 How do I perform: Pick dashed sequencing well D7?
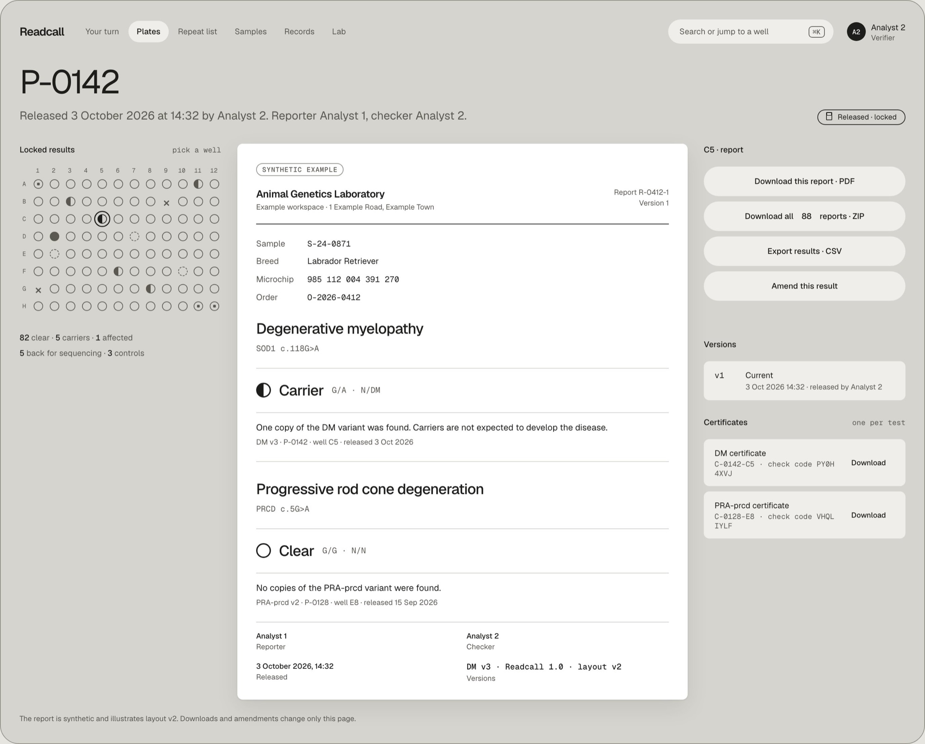[134, 237]
